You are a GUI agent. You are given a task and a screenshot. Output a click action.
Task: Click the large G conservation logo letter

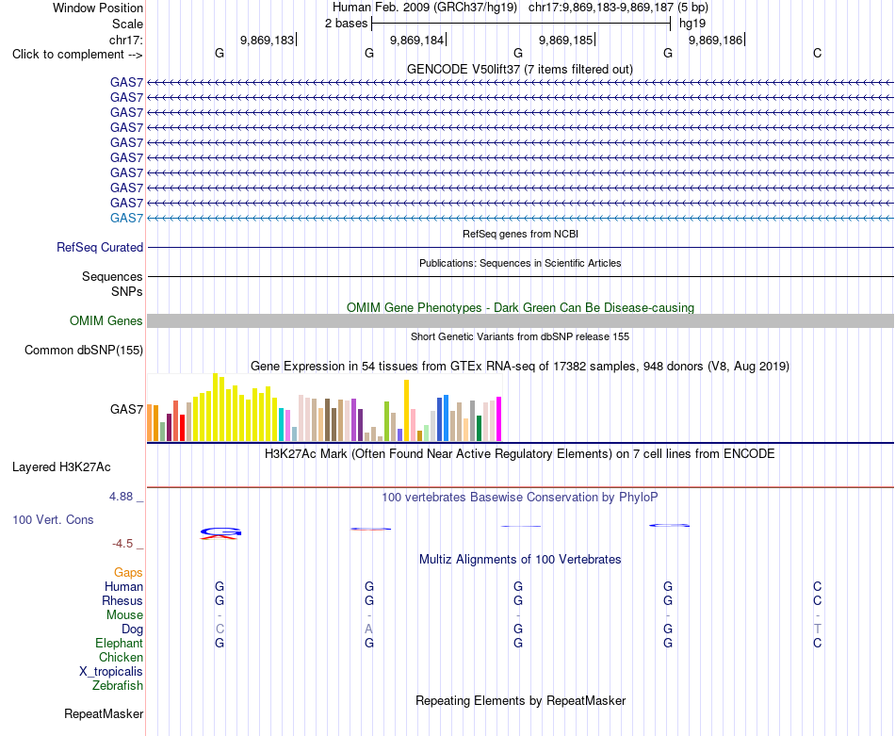coord(220,532)
